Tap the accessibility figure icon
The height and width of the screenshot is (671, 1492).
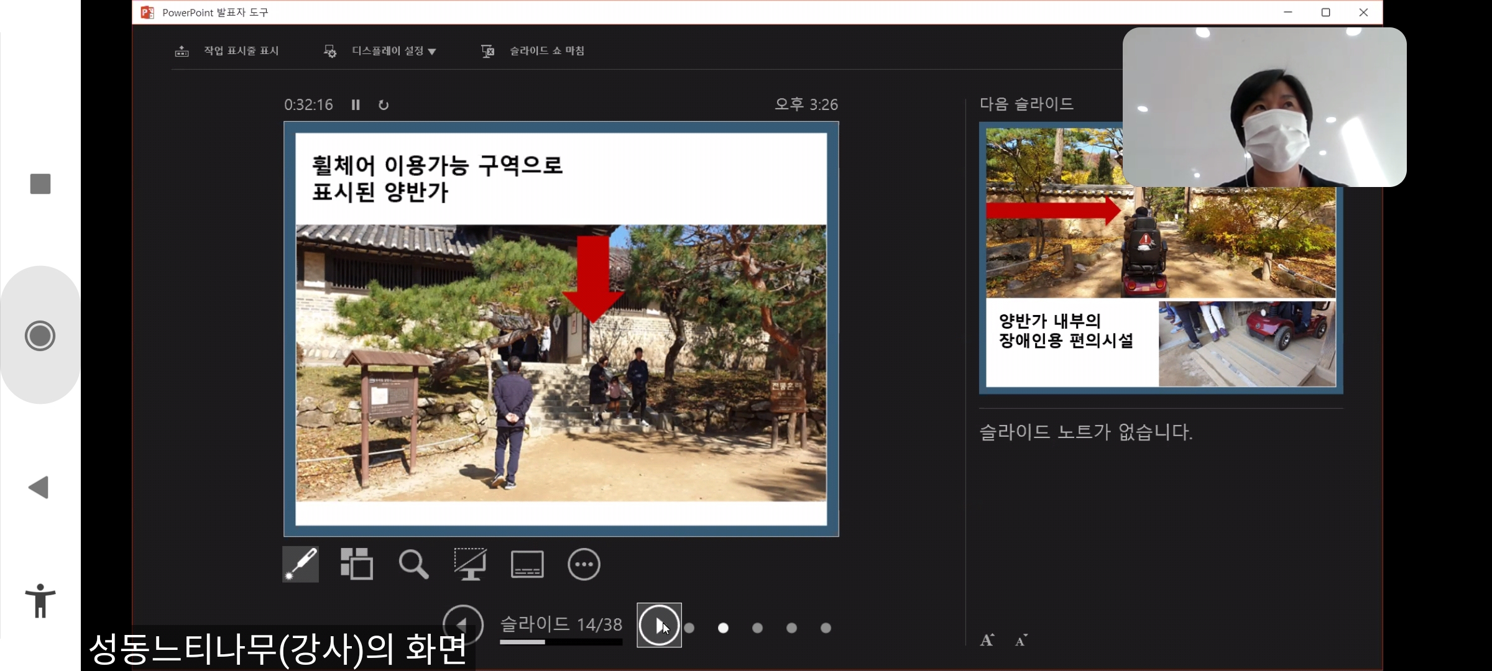point(40,601)
